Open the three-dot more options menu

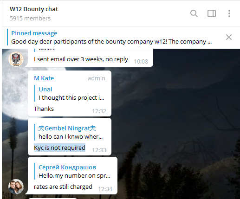229,13
